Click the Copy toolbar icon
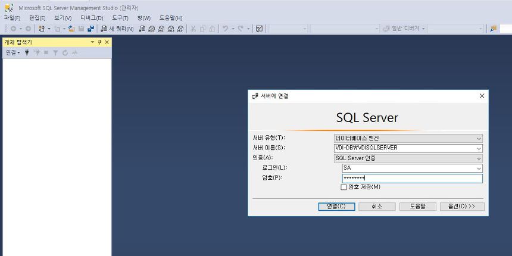The width and height of the screenshot is (512, 256). [202, 29]
